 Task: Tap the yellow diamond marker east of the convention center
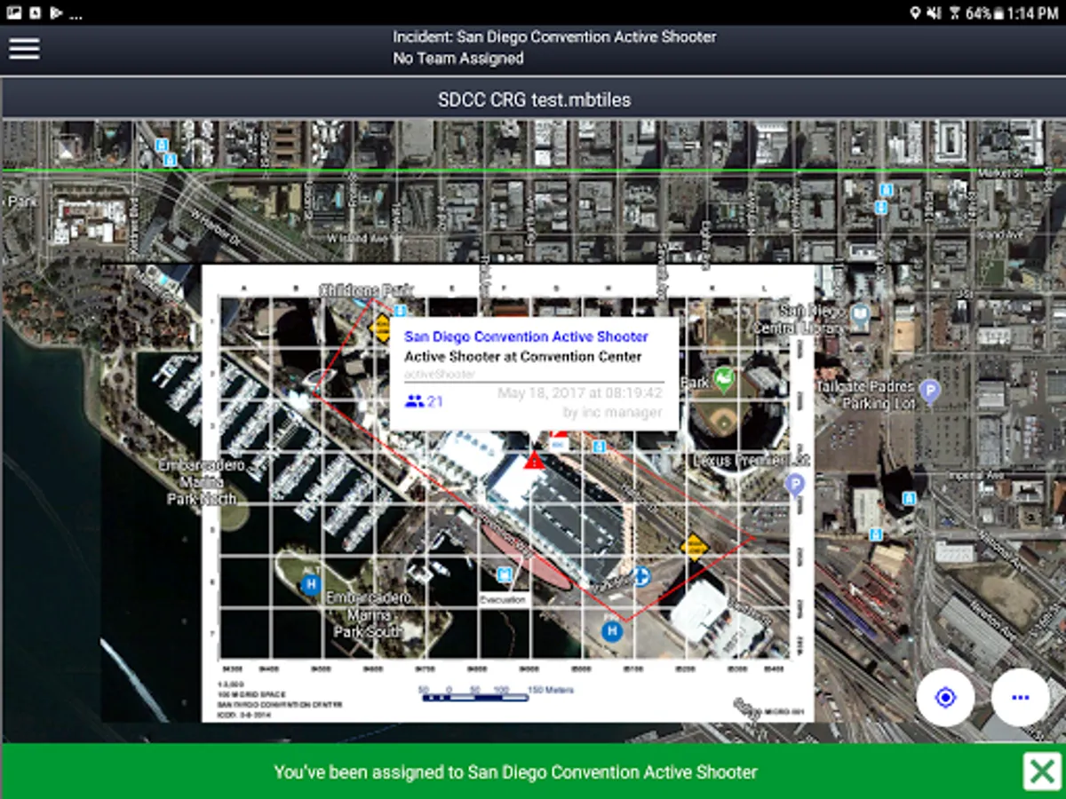click(694, 545)
